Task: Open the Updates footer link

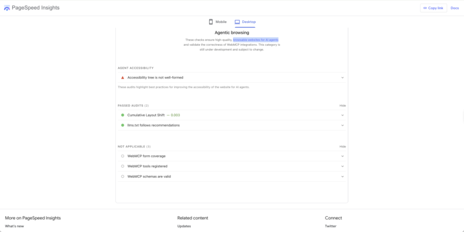Action: 184,226
